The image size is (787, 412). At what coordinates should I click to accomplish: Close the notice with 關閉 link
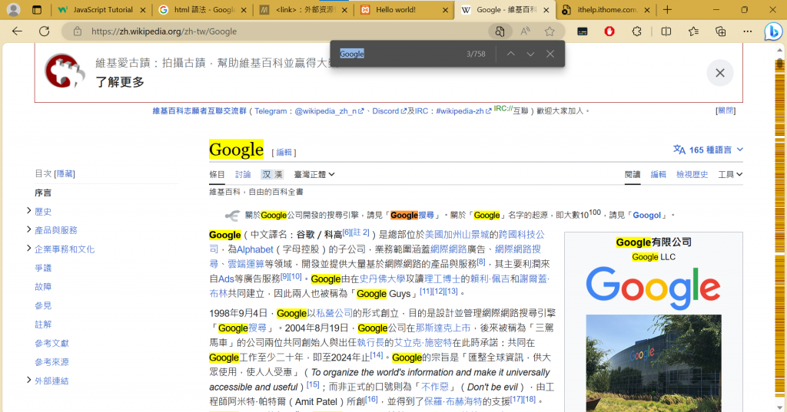click(726, 110)
